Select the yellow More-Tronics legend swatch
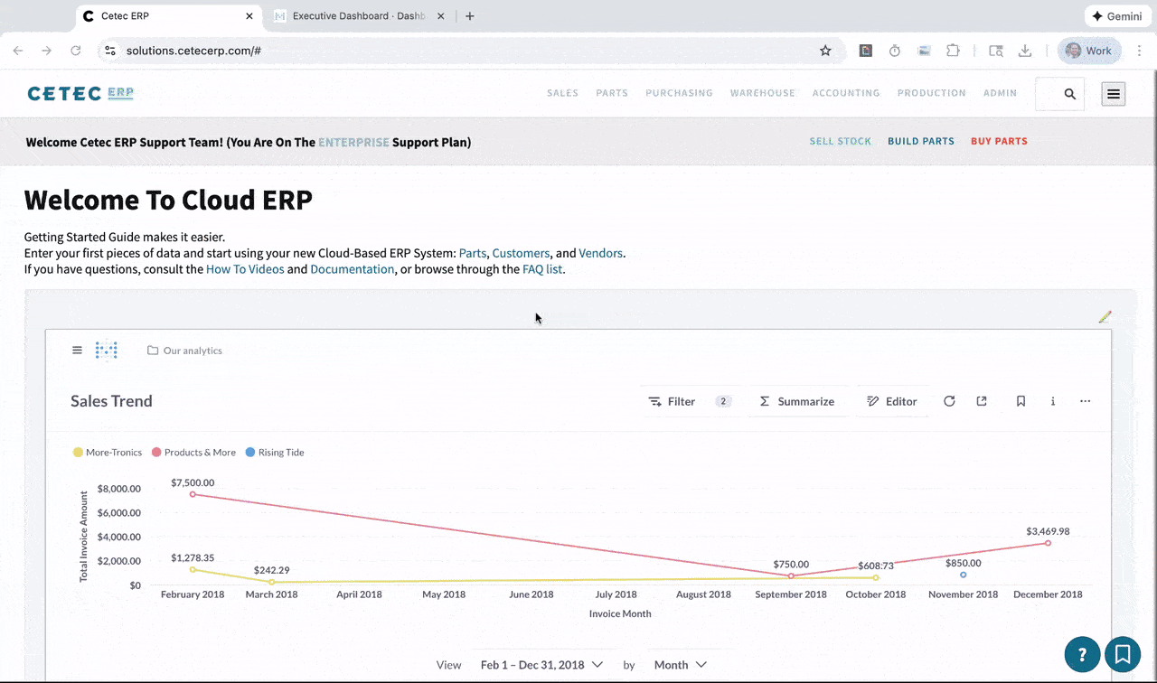The width and height of the screenshot is (1157, 683). [x=78, y=452]
